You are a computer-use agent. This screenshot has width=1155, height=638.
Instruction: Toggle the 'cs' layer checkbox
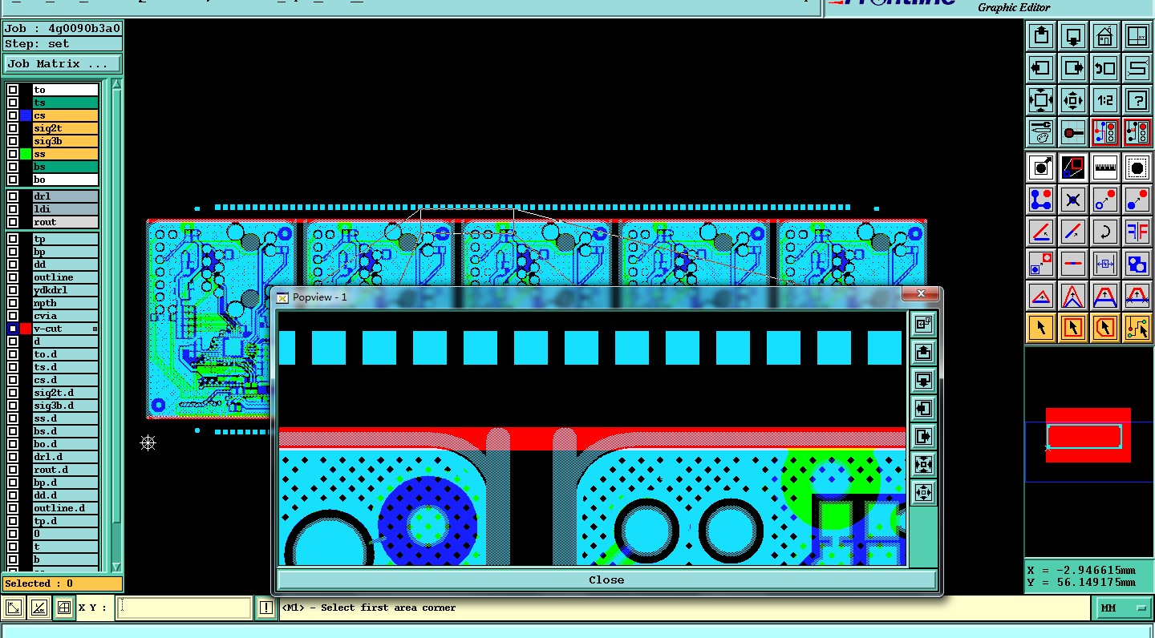click(13, 115)
